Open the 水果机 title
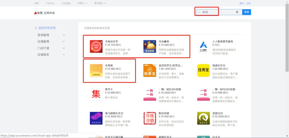This screenshot has height=138, width=289. pos(109,65)
